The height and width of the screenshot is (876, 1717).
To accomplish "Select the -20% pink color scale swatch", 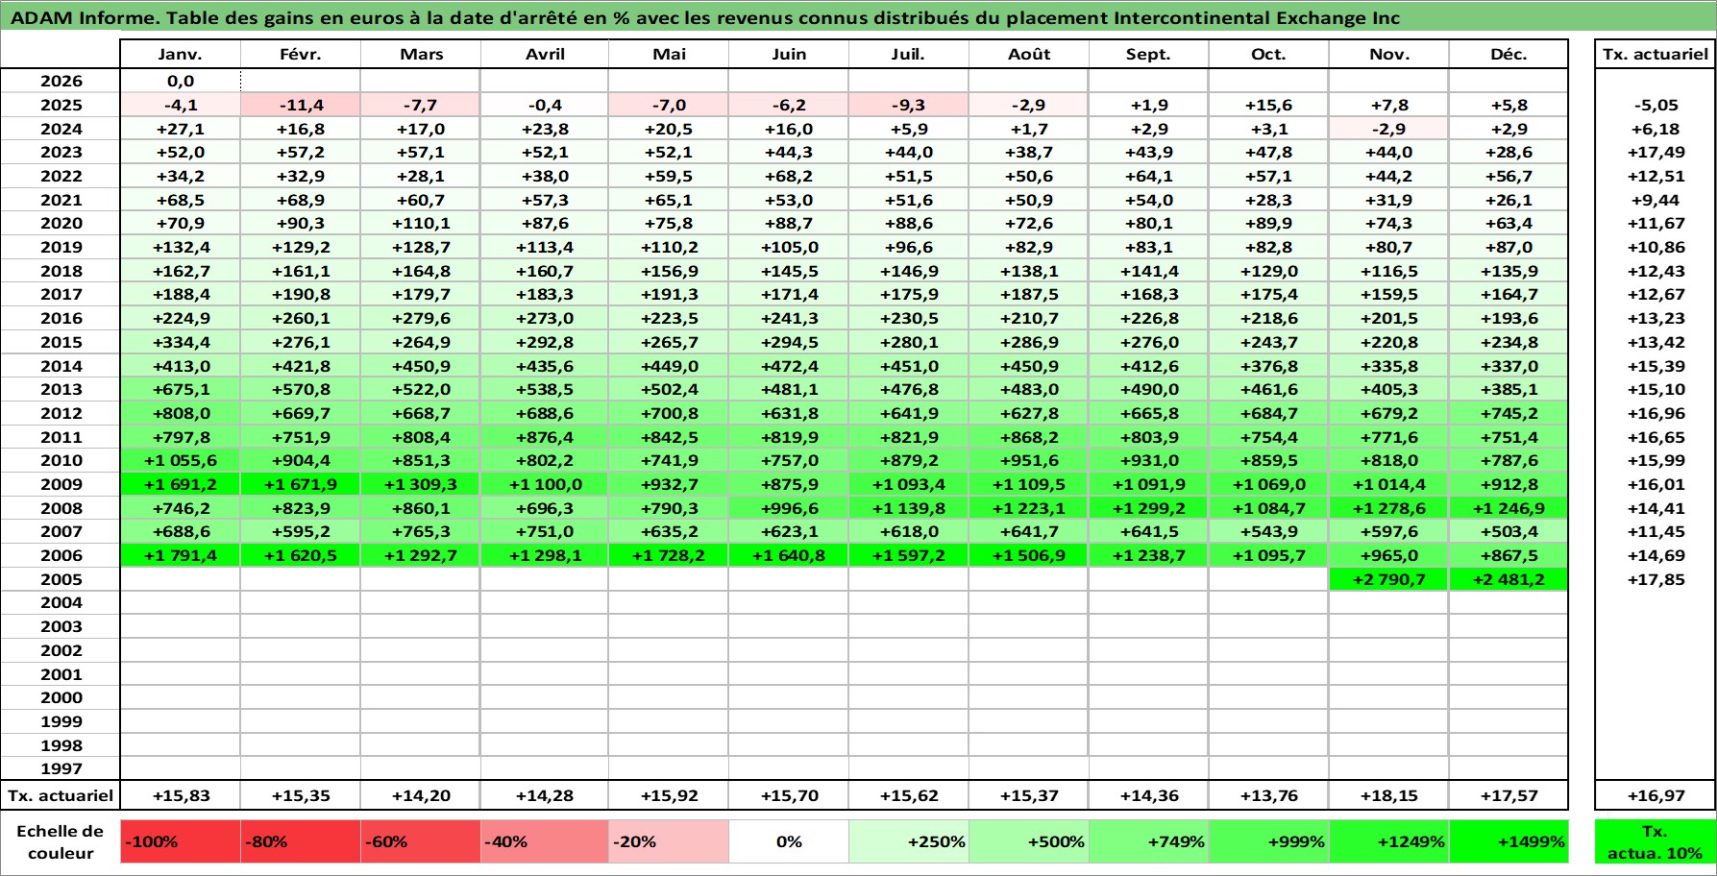I will pyautogui.click(x=669, y=841).
